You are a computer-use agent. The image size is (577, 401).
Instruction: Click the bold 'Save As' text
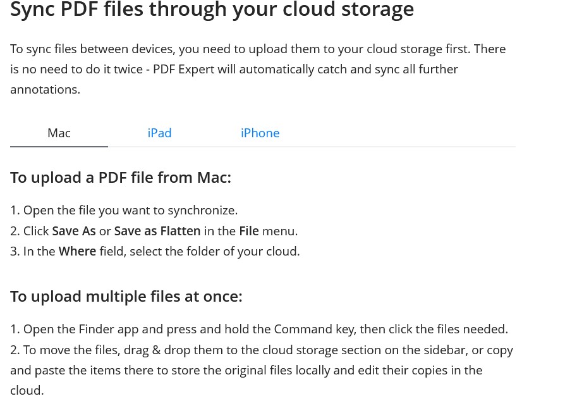pos(74,231)
